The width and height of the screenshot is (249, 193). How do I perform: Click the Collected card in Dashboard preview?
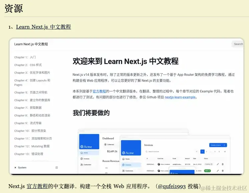coord(109,144)
